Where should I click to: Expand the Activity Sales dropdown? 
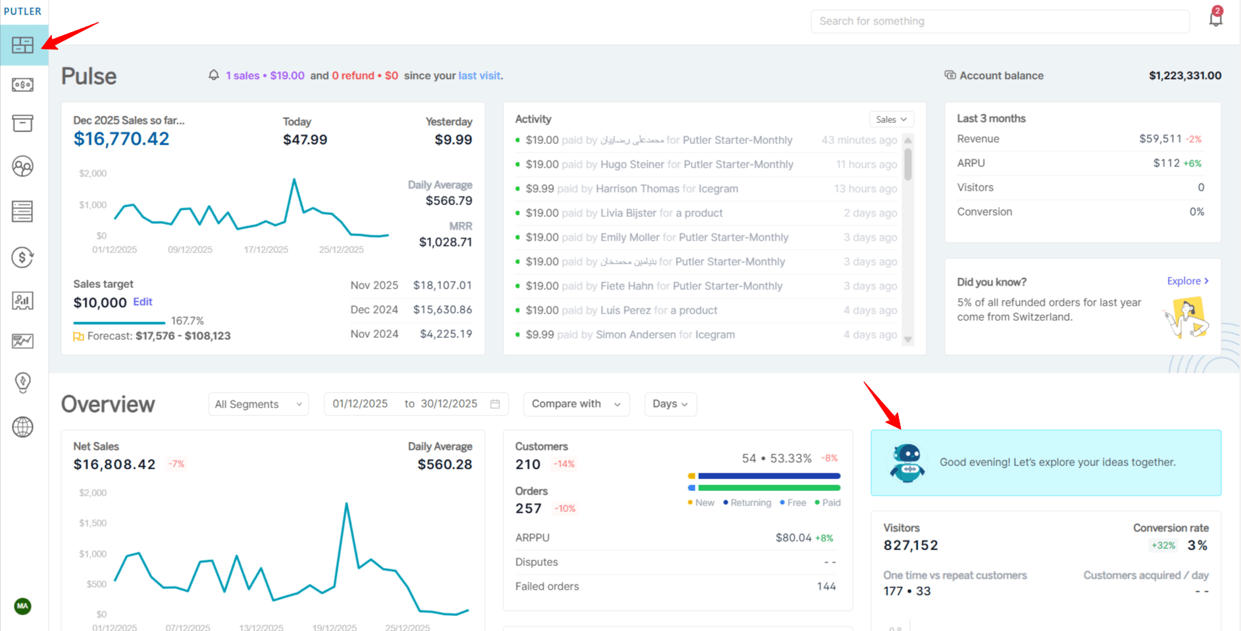[891, 119]
